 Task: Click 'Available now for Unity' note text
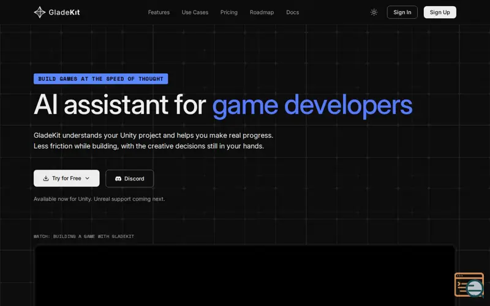pos(99,199)
